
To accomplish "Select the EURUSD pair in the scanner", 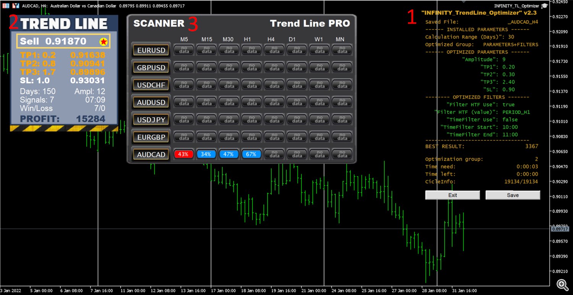I will (x=151, y=50).
